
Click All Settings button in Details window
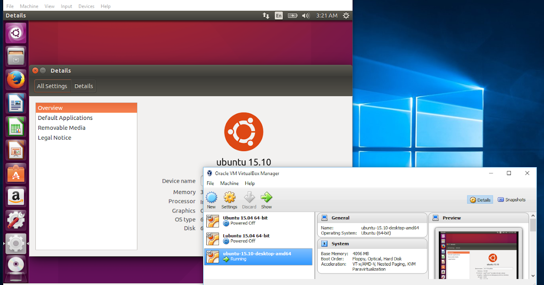pyautogui.click(x=52, y=86)
